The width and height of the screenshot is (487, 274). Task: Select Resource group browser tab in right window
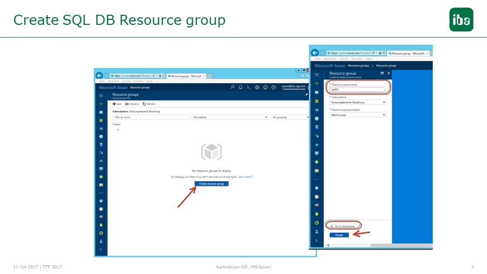point(408,53)
